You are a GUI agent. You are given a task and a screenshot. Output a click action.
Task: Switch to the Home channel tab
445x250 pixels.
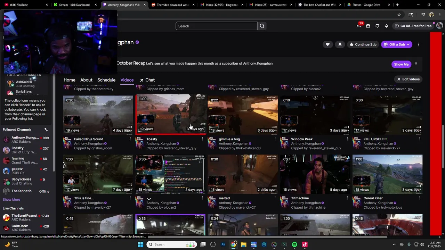tap(70, 80)
